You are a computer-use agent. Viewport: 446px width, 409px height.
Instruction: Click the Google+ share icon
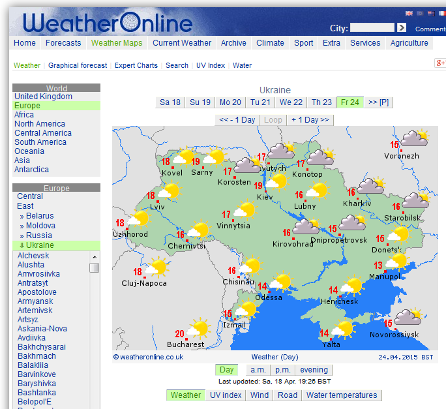tap(440, 63)
